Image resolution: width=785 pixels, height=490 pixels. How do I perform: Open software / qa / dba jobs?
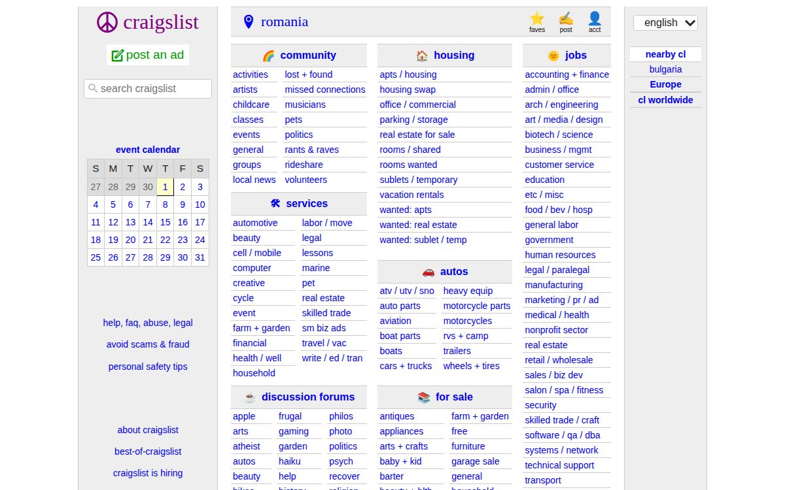pyautogui.click(x=563, y=435)
